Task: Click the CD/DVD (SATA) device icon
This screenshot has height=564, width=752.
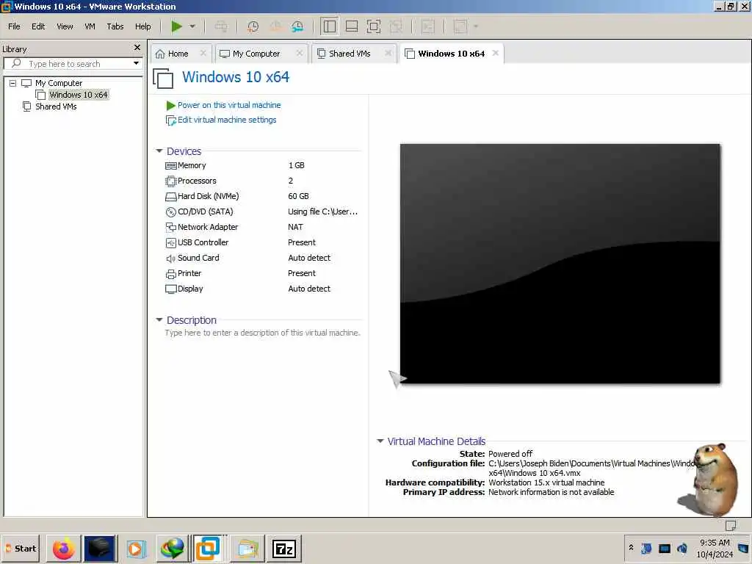Action: coord(170,212)
